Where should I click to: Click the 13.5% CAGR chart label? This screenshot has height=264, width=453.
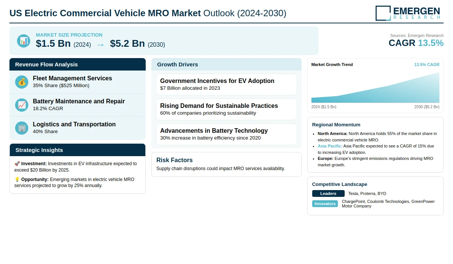(x=427, y=64)
